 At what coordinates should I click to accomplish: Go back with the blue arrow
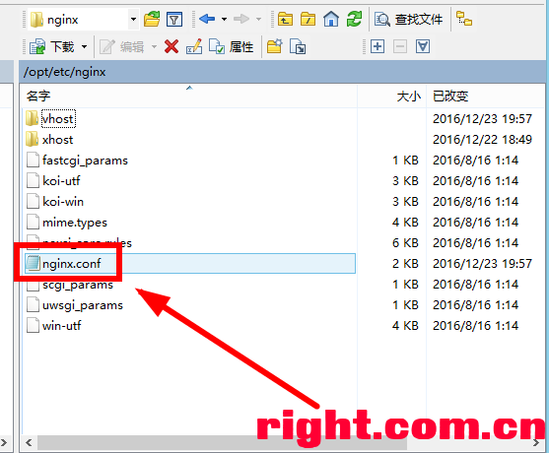(x=207, y=19)
